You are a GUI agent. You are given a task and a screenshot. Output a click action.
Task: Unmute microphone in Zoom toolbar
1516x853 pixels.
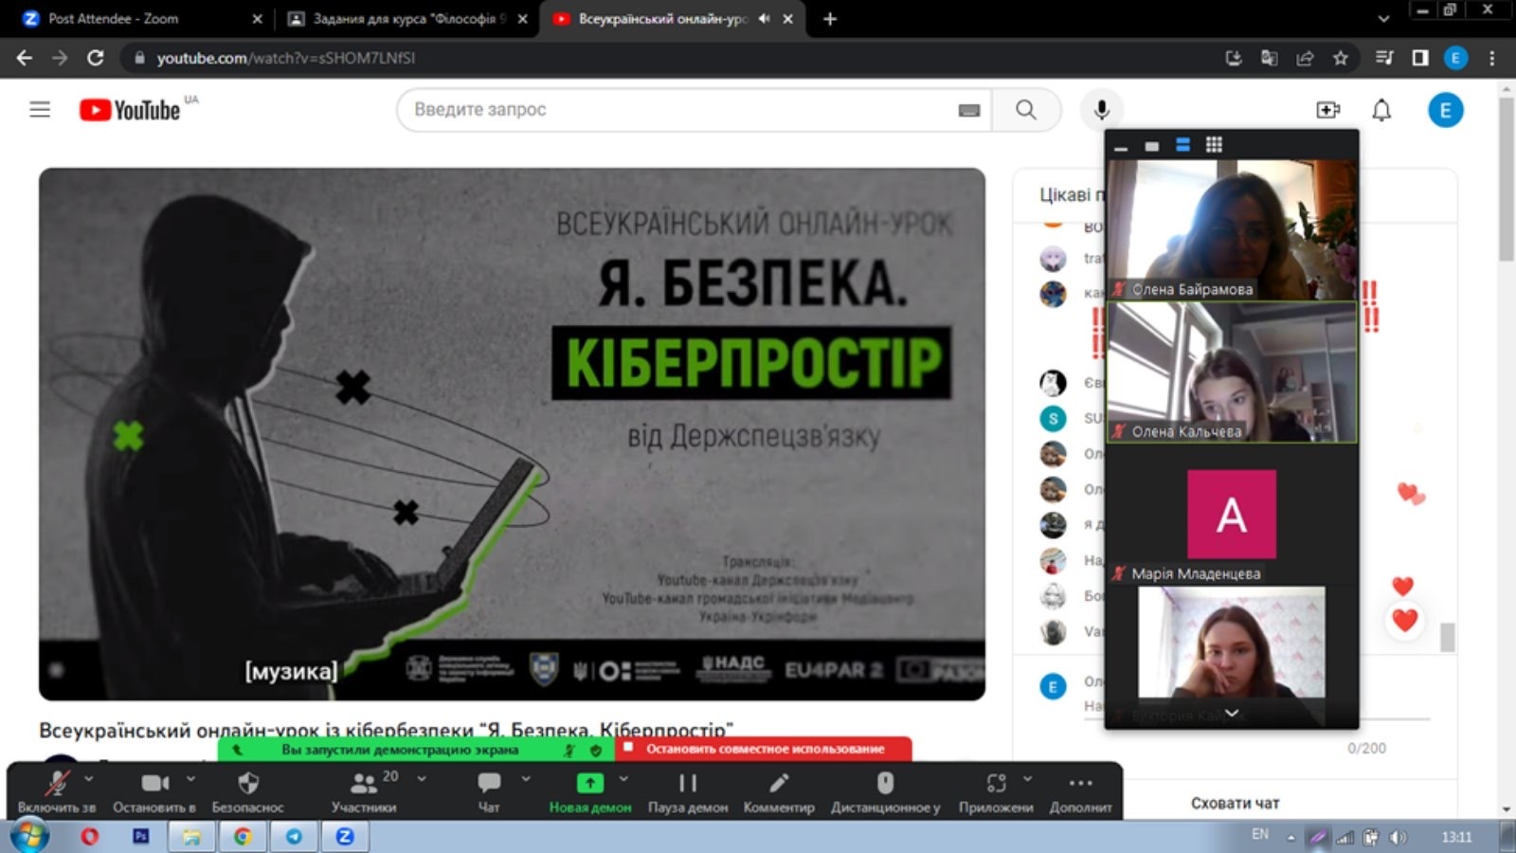tap(57, 784)
